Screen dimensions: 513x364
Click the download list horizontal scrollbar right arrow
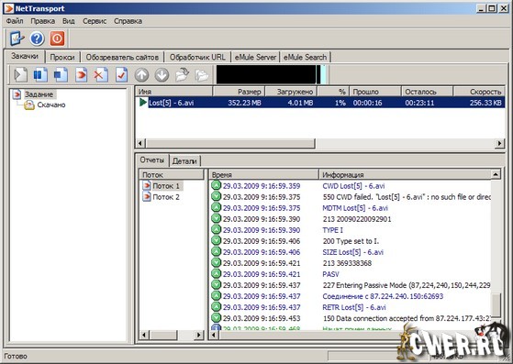coord(499,143)
